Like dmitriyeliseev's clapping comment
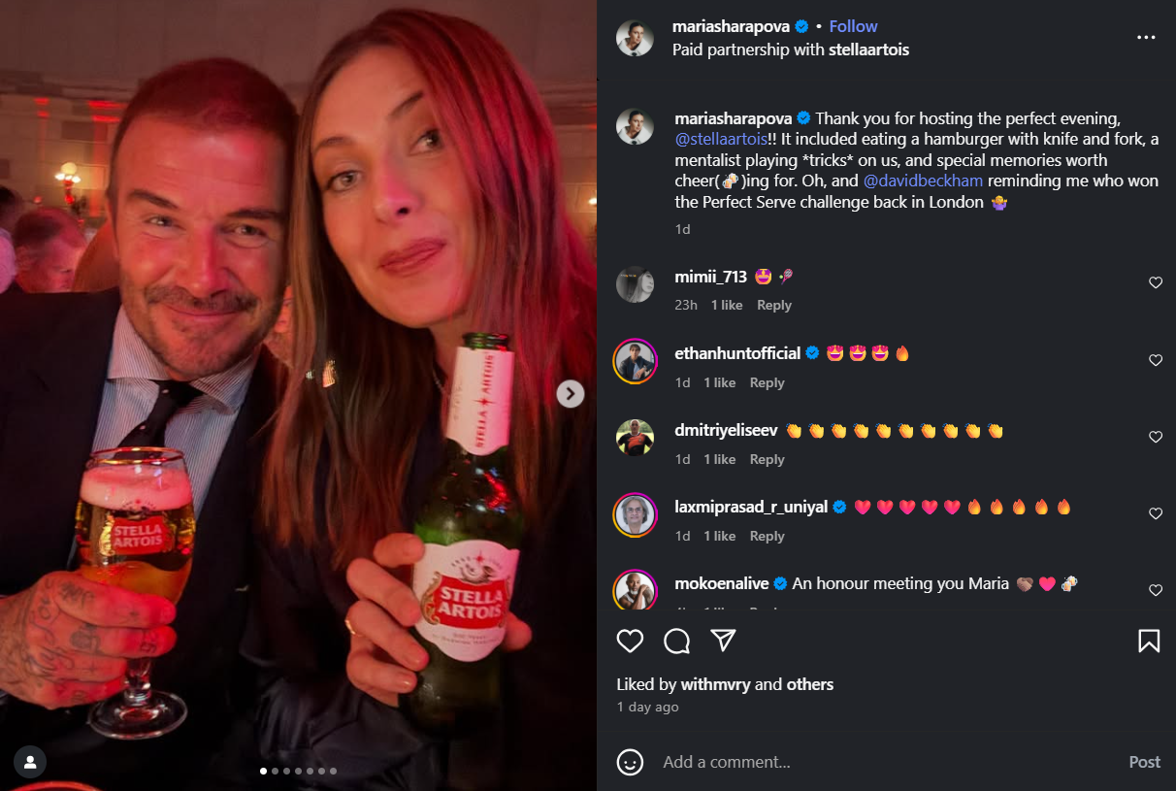This screenshot has height=791, width=1176. [1156, 437]
